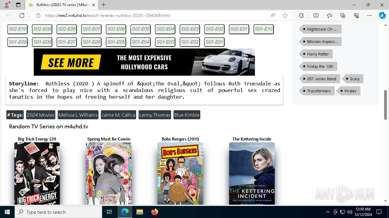Viewport: 389px width, 218px height.
Task: Click the page vertical scrollbar thumb
Action: pyautogui.click(x=386, y=105)
